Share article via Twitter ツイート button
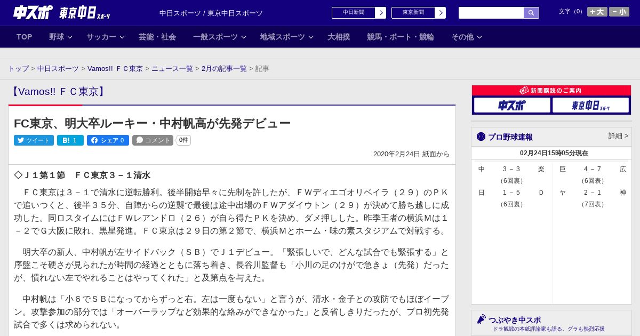 coord(34,140)
